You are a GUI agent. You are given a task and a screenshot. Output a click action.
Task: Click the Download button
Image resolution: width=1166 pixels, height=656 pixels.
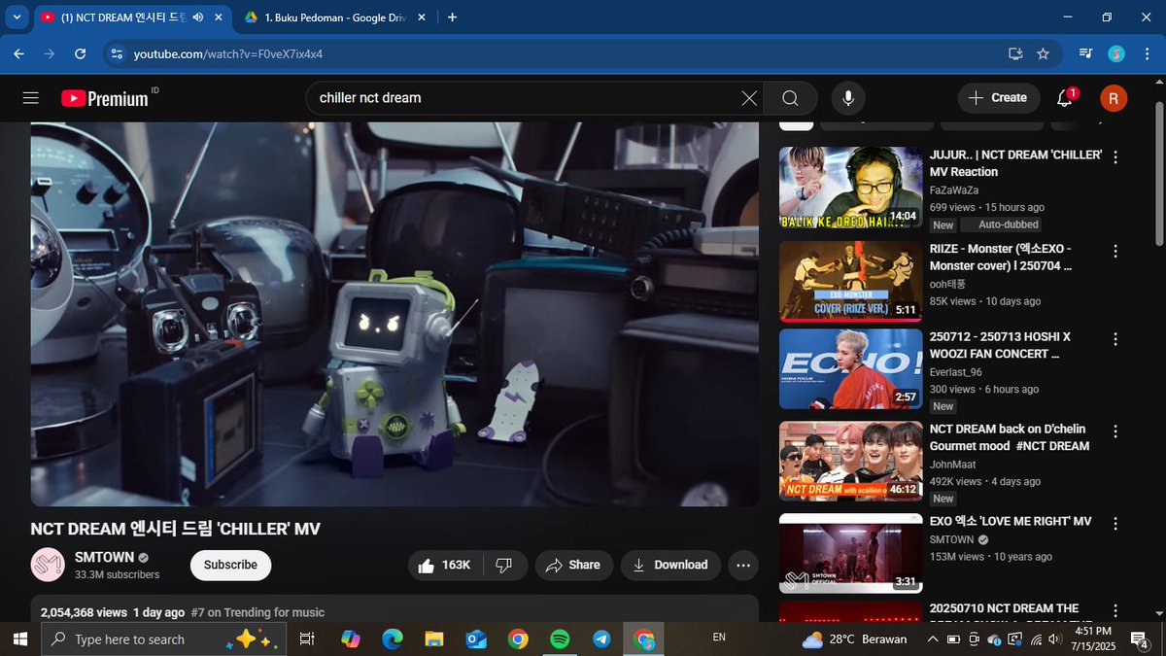click(670, 565)
